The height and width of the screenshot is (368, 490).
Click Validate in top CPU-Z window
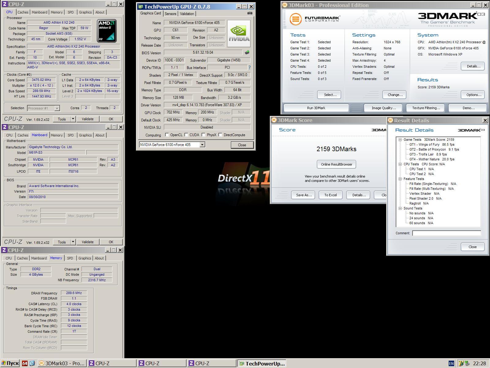point(88,119)
